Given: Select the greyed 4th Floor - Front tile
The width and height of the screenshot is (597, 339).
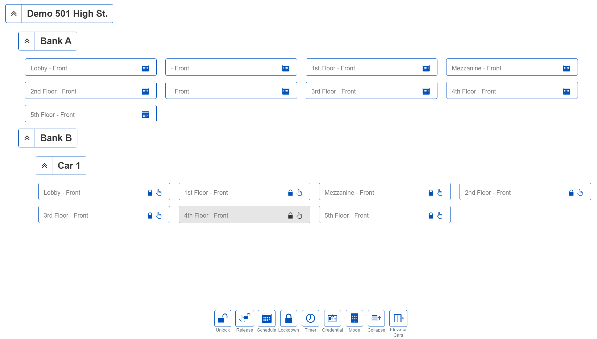Looking at the screenshot, I should tap(231, 215).
